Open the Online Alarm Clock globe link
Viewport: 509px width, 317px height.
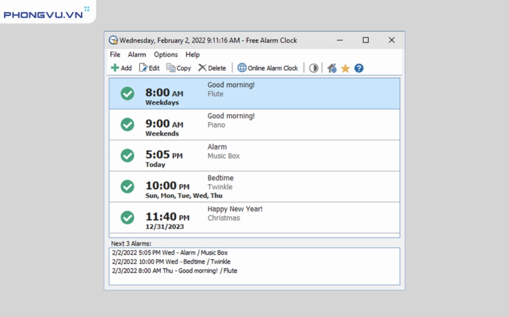coord(267,68)
